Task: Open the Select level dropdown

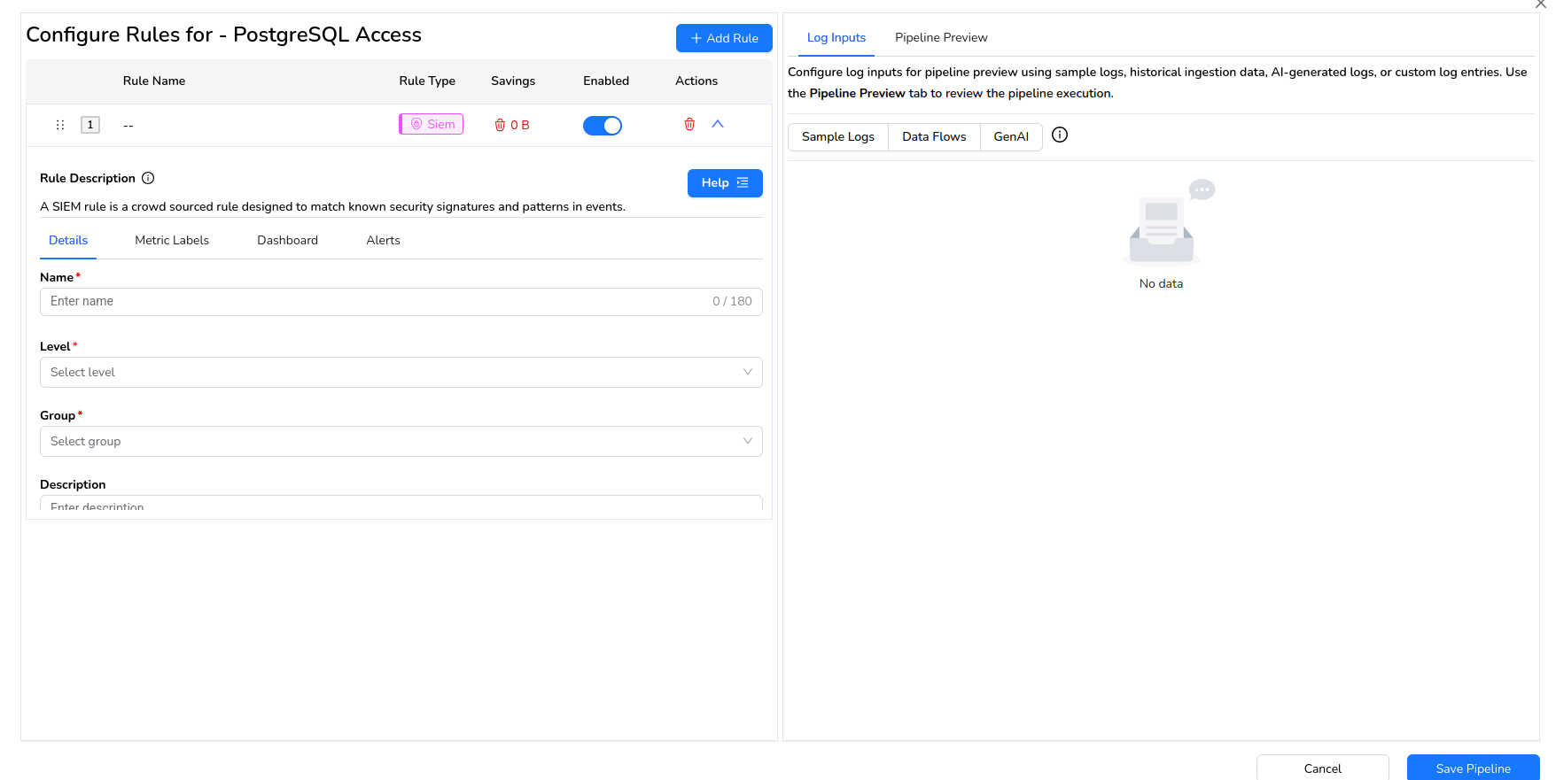Action: click(401, 373)
